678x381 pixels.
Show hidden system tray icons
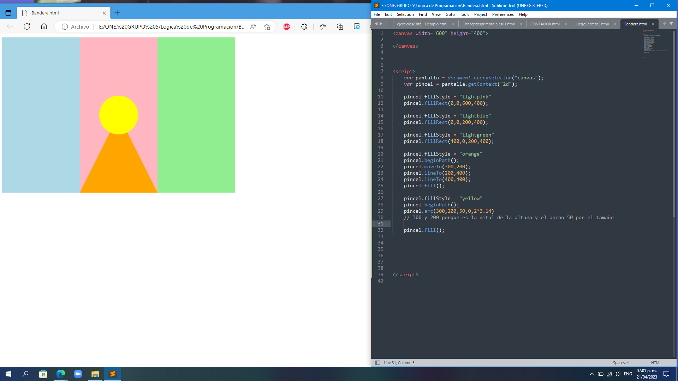point(592,374)
